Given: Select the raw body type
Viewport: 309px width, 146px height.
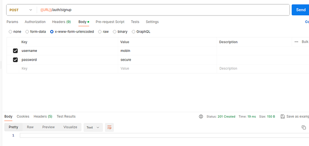Looking at the screenshot, I should pyautogui.click(x=103, y=32).
